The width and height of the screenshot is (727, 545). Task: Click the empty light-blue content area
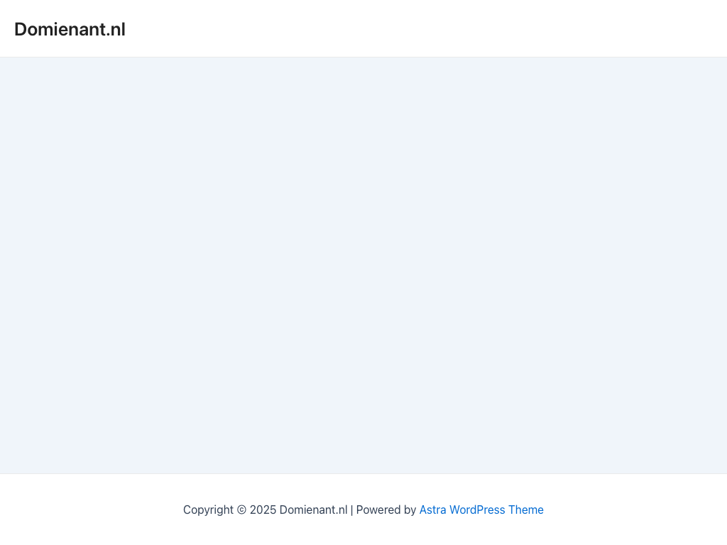click(363, 265)
